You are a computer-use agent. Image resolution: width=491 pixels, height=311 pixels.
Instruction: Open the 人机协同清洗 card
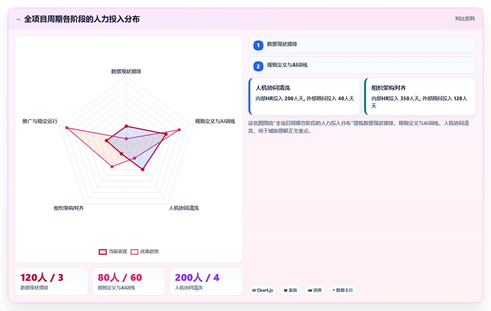click(x=304, y=96)
